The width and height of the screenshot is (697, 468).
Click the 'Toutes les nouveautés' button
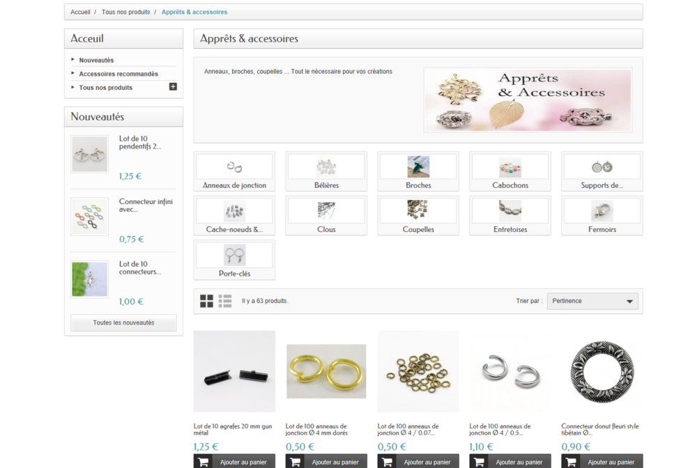(123, 322)
